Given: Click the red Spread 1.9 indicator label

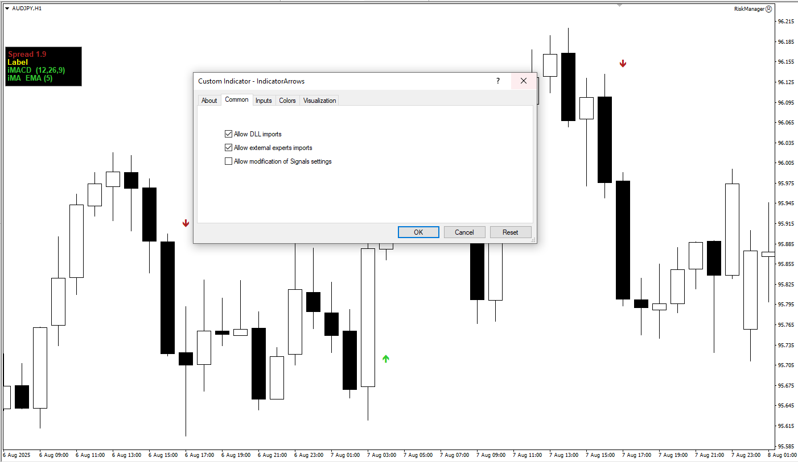Looking at the screenshot, I should pos(27,54).
